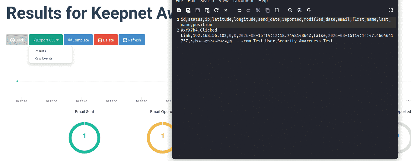Open the View menu of the text editor

tap(224, 1)
